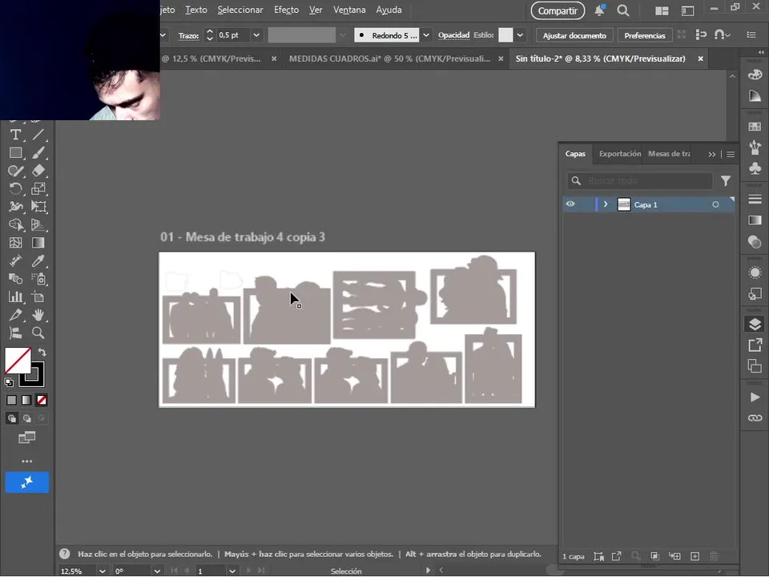This screenshot has height=577, width=769.
Task: Select the Zoom tool
Action: click(x=38, y=333)
